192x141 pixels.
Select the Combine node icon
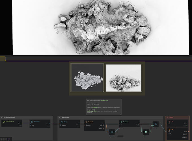click(156, 124)
